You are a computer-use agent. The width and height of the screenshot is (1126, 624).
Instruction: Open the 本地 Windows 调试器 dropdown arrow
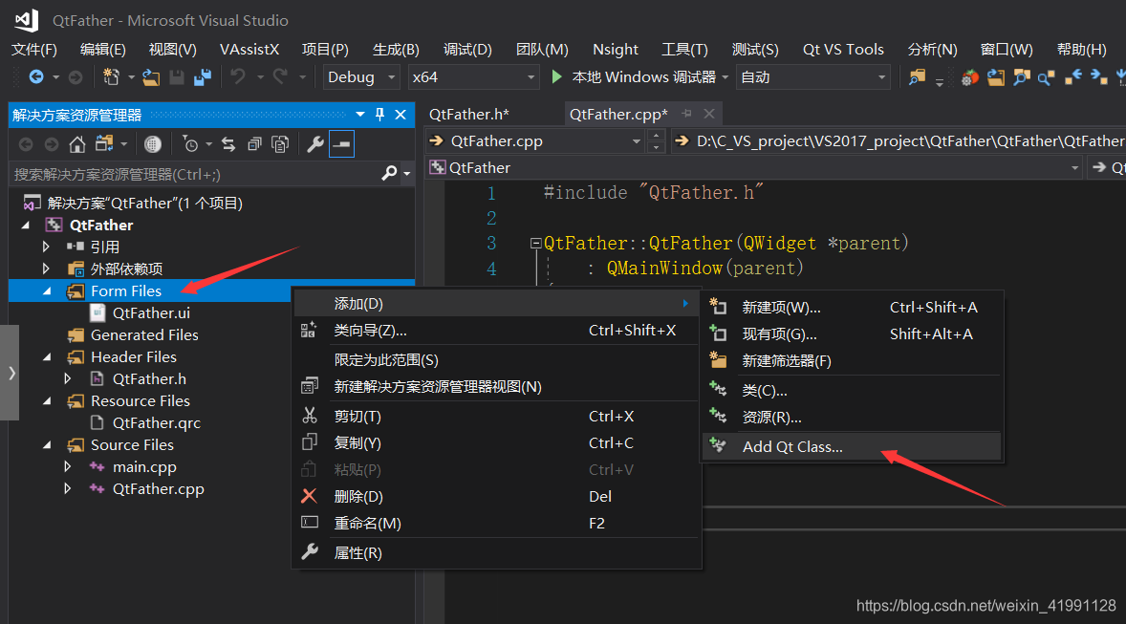click(725, 76)
